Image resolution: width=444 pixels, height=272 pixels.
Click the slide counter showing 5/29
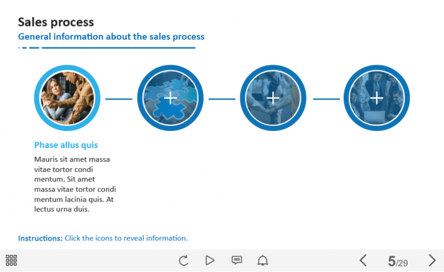pos(398,261)
